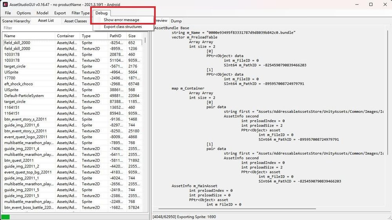Open the Model menu

pyautogui.click(x=42, y=13)
